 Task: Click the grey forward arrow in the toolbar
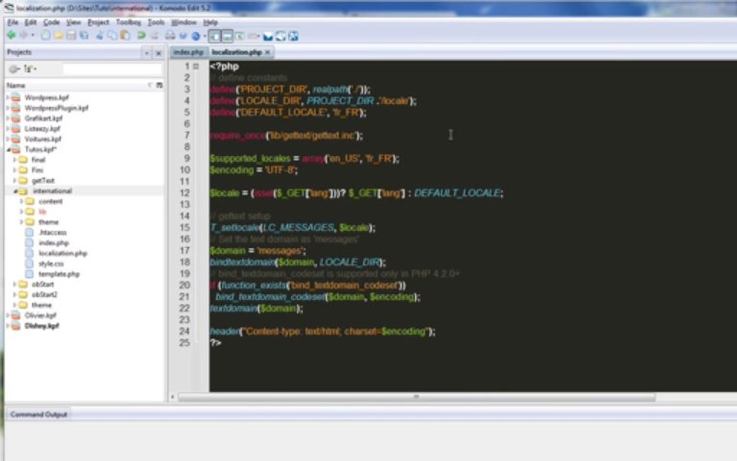point(23,35)
